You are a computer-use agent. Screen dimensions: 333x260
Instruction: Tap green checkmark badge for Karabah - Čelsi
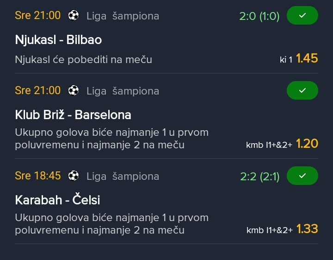(302, 176)
